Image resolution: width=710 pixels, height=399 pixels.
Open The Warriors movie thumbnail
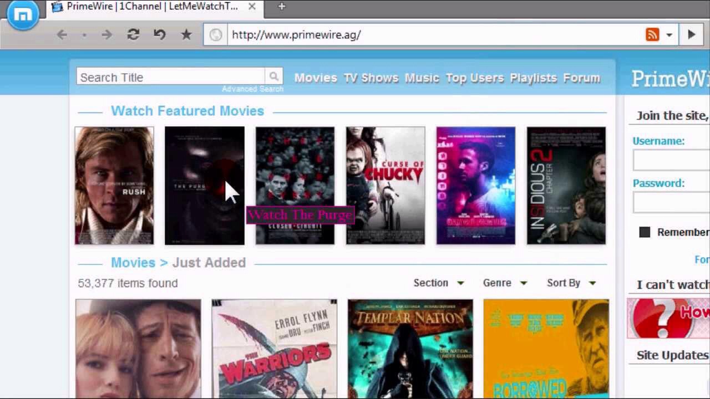[x=274, y=349]
